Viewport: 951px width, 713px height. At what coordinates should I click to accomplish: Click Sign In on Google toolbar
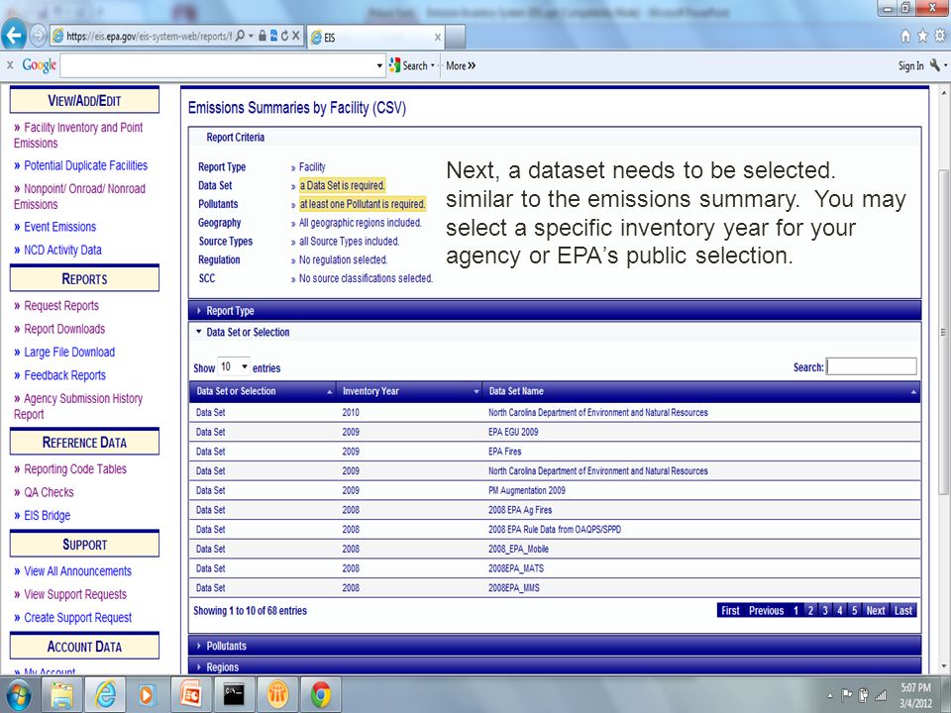pyautogui.click(x=910, y=65)
